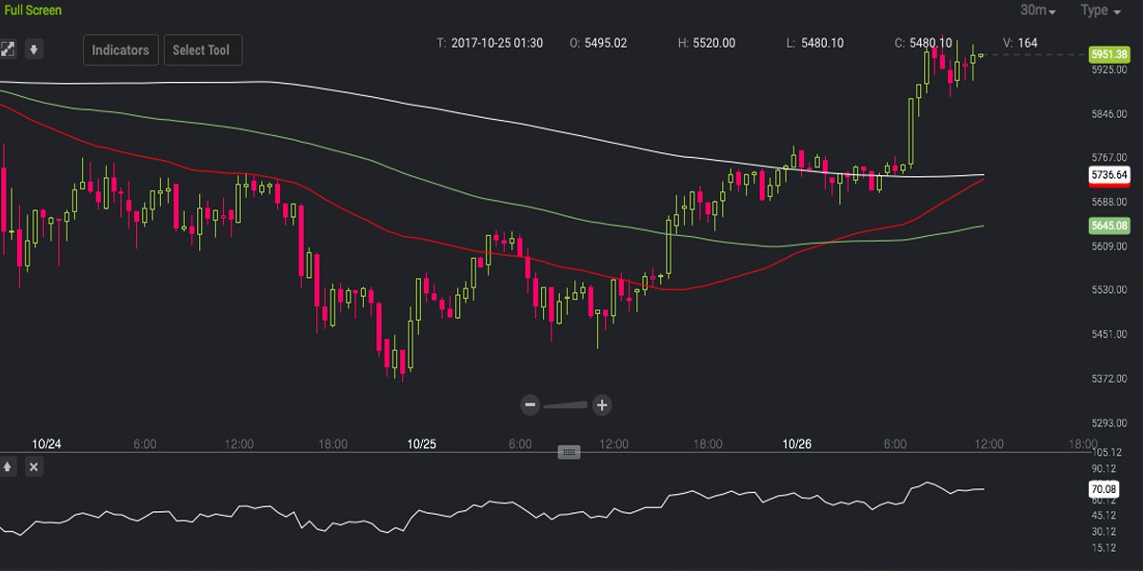Open the chart Type dropdown
Viewport: 1143px width, 571px height.
point(1100,10)
